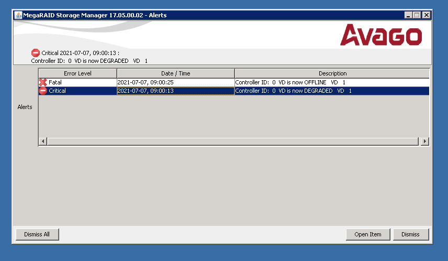Click the left arrow of horizontal scrollbar
448x261 pixels.
(x=43, y=141)
